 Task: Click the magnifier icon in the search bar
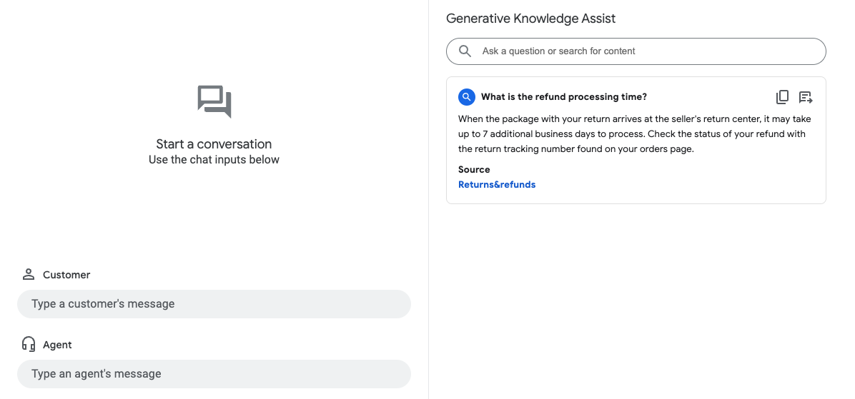click(x=465, y=51)
